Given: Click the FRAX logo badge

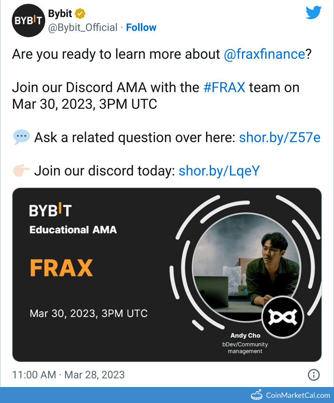Looking at the screenshot, I should (x=283, y=317).
